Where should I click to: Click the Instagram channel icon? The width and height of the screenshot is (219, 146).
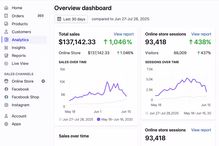click(x=6, y=105)
